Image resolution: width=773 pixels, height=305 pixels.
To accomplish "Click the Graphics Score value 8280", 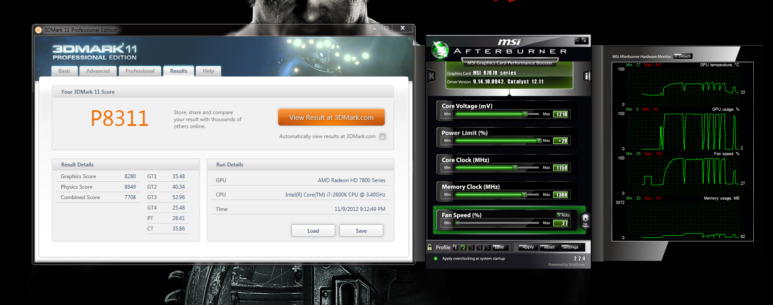I will click(130, 176).
